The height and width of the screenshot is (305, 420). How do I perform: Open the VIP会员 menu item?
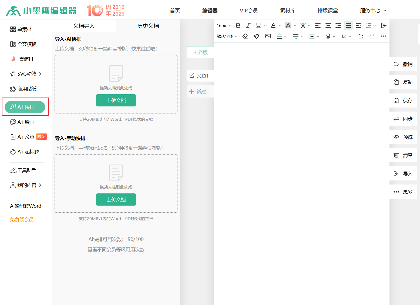pyautogui.click(x=248, y=11)
